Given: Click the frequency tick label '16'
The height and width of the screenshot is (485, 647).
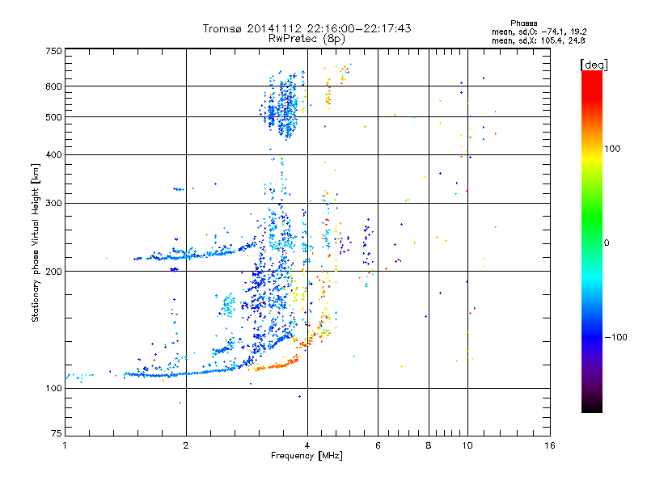Looking at the screenshot, I should tap(550, 445).
